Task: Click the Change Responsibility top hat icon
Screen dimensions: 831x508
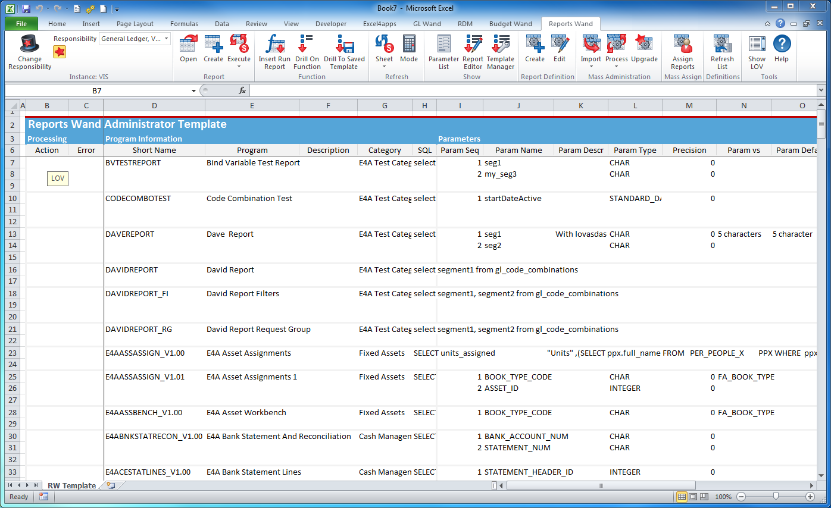Action: 30,45
